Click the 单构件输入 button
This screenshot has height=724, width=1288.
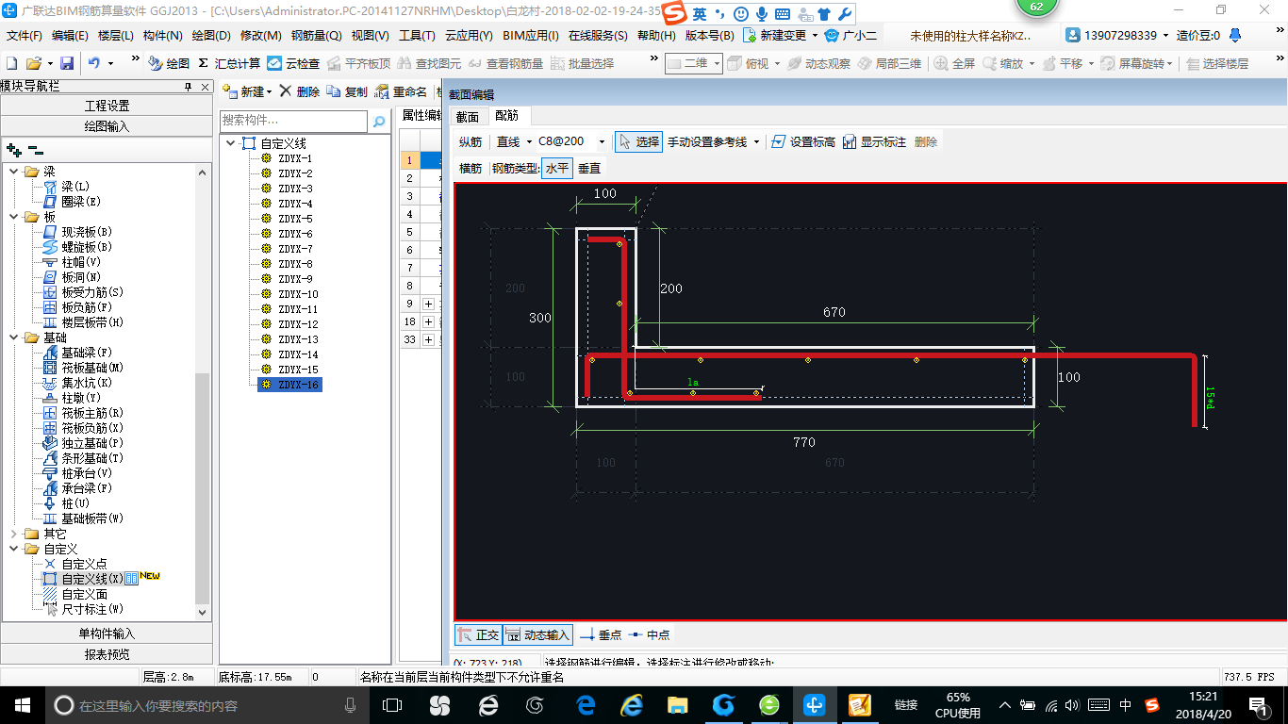point(107,633)
